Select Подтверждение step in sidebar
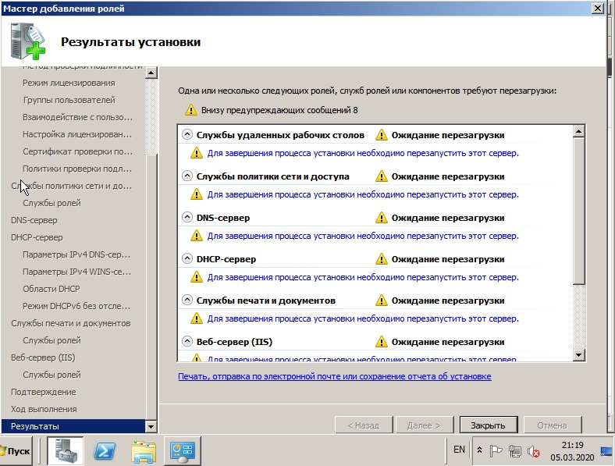The width and height of the screenshot is (615, 466). point(44,392)
